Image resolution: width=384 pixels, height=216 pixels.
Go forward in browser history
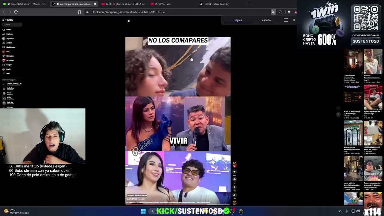[x=10, y=12]
